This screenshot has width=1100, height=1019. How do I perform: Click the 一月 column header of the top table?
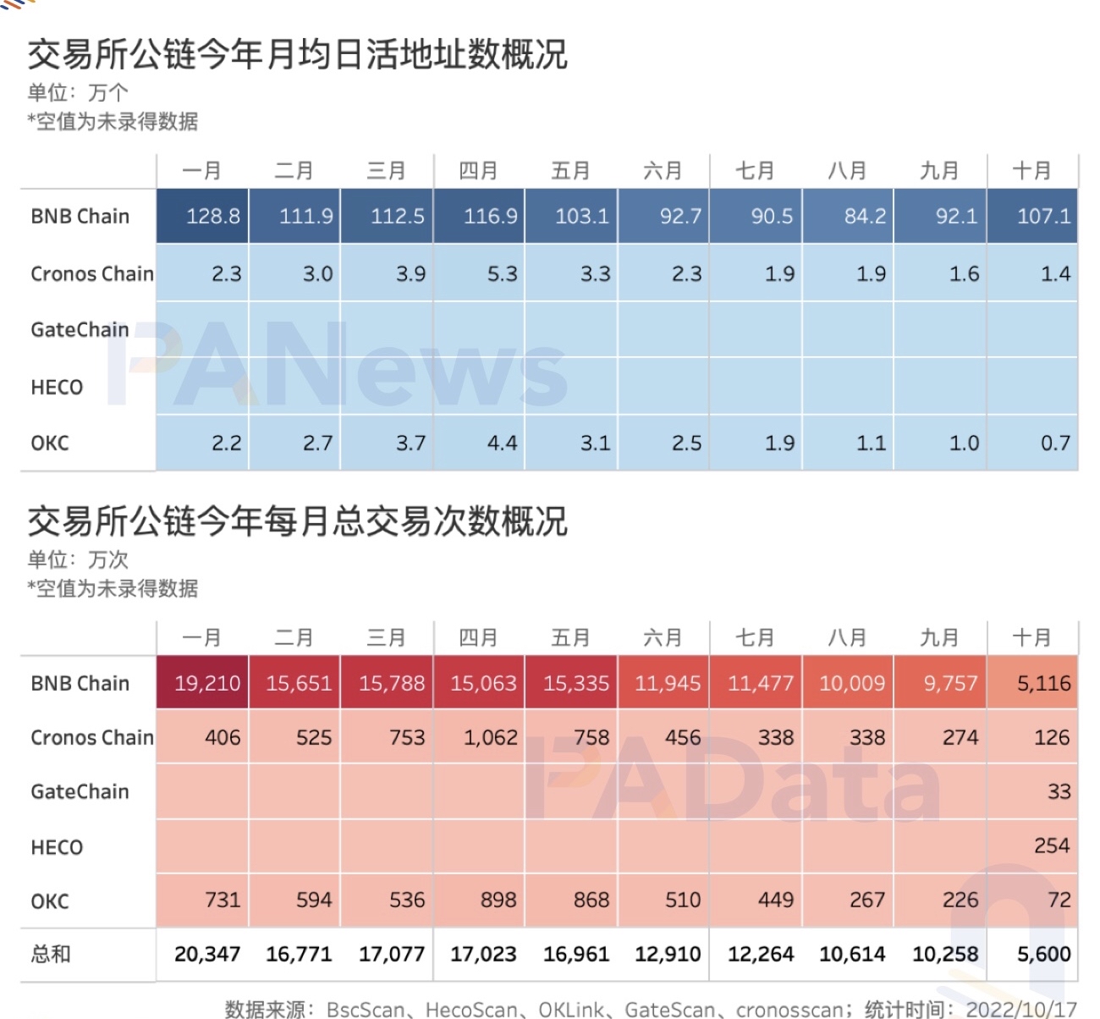click(x=201, y=169)
